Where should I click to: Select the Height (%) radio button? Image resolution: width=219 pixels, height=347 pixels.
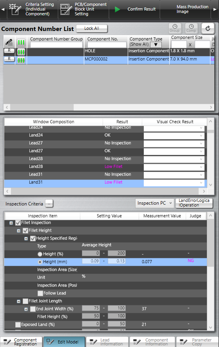(40, 254)
